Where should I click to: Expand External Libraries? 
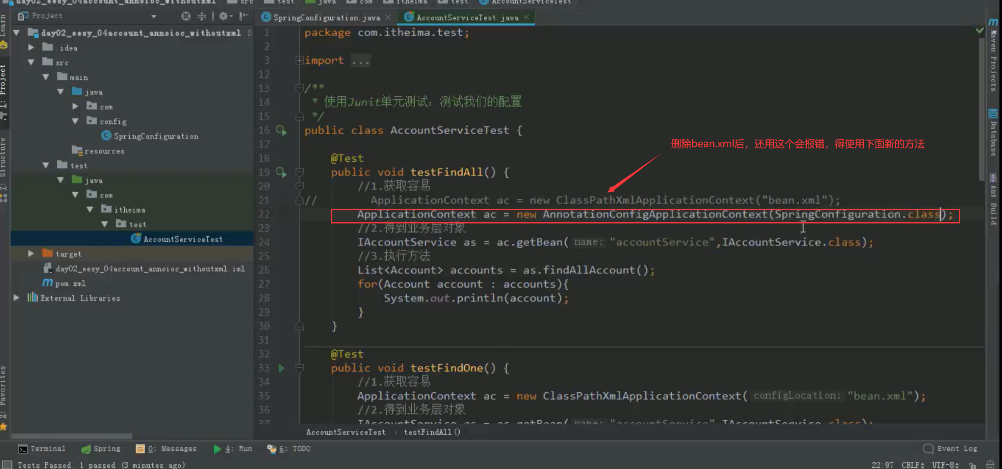point(16,298)
